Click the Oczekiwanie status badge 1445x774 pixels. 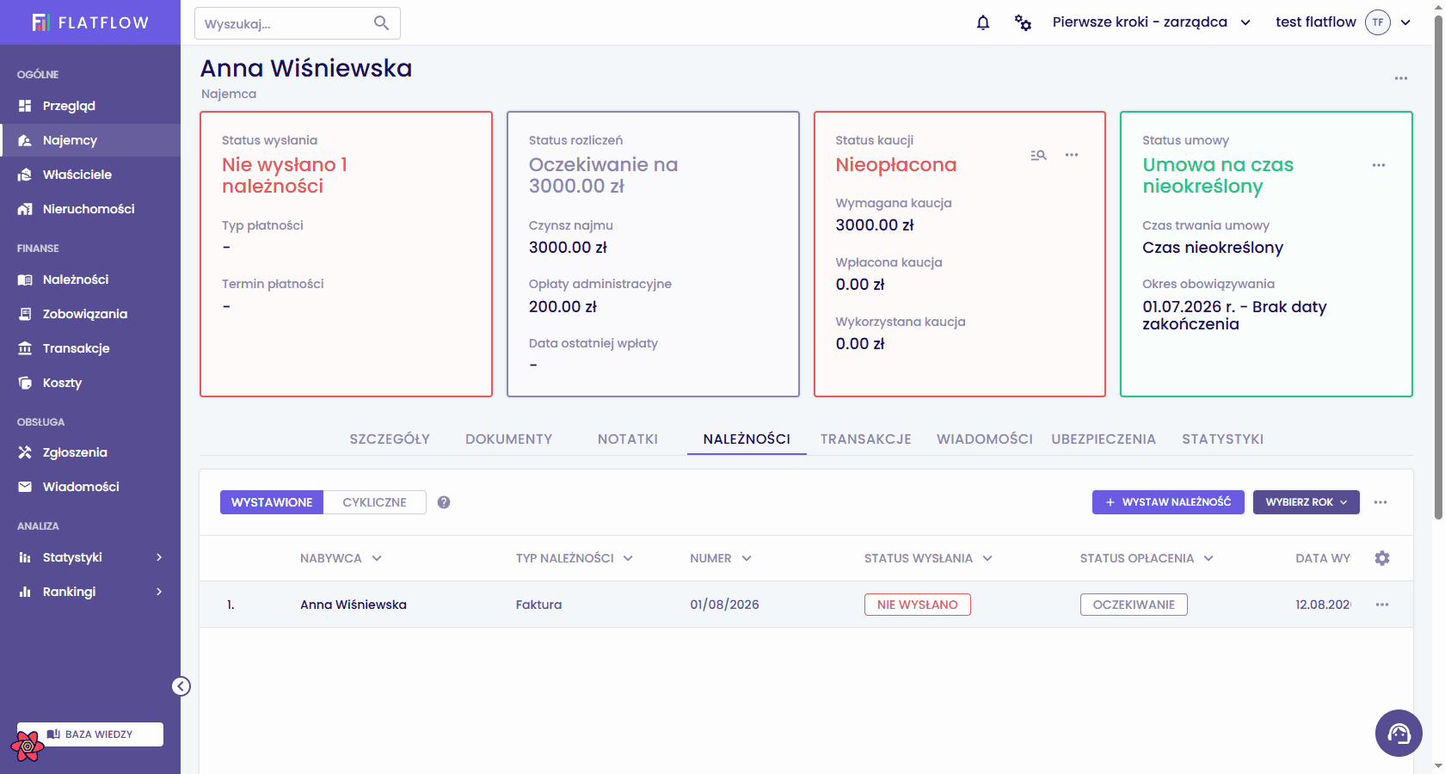1134,605
